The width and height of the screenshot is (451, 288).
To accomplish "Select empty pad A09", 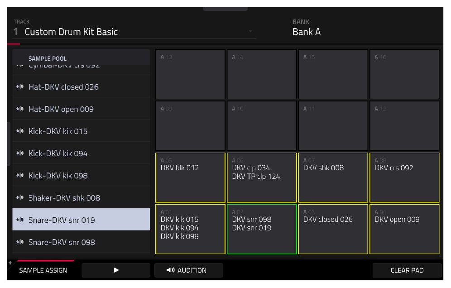I will [191, 126].
